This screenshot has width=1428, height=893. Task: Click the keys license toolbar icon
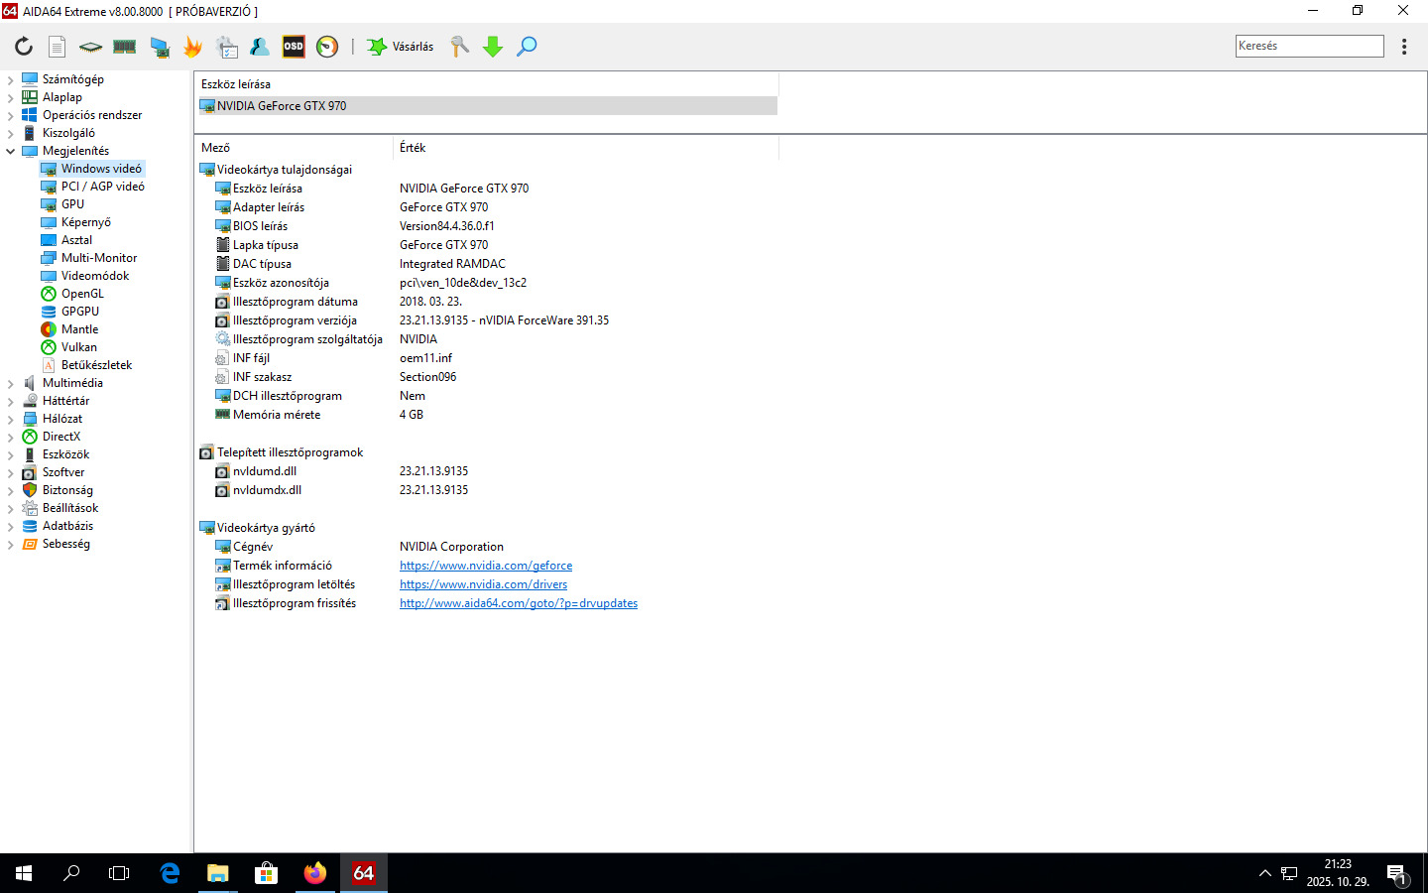[x=459, y=47]
